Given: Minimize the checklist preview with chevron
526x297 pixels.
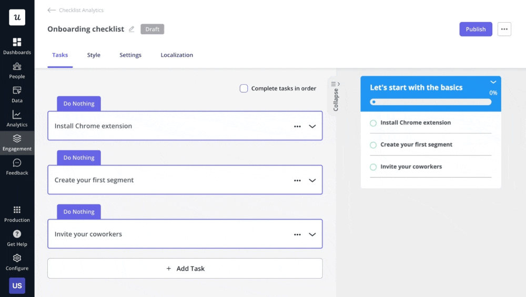Looking at the screenshot, I should pyautogui.click(x=493, y=82).
